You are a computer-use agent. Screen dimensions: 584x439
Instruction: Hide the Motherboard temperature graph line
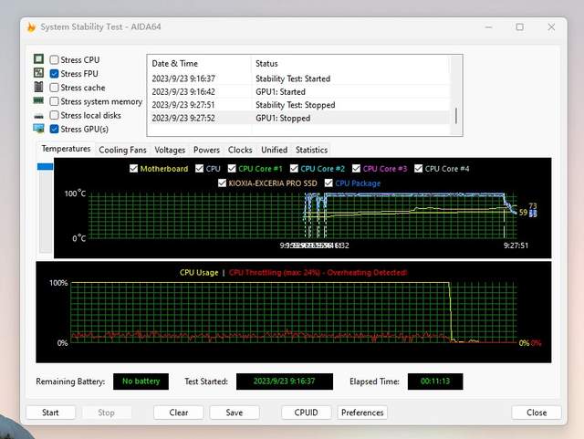pyautogui.click(x=133, y=169)
